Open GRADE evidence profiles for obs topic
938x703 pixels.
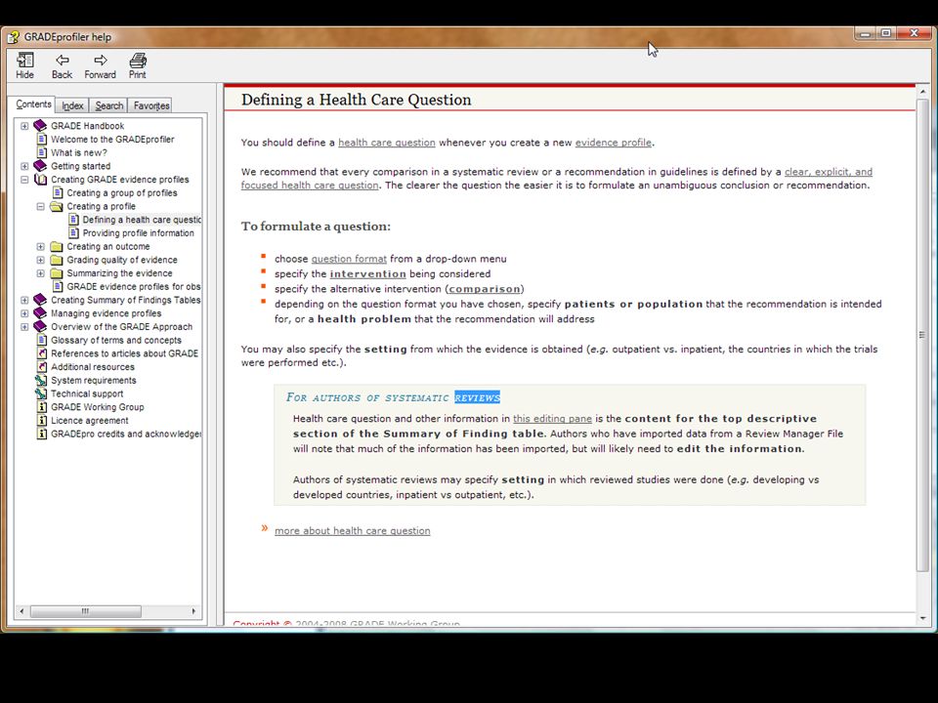(134, 286)
